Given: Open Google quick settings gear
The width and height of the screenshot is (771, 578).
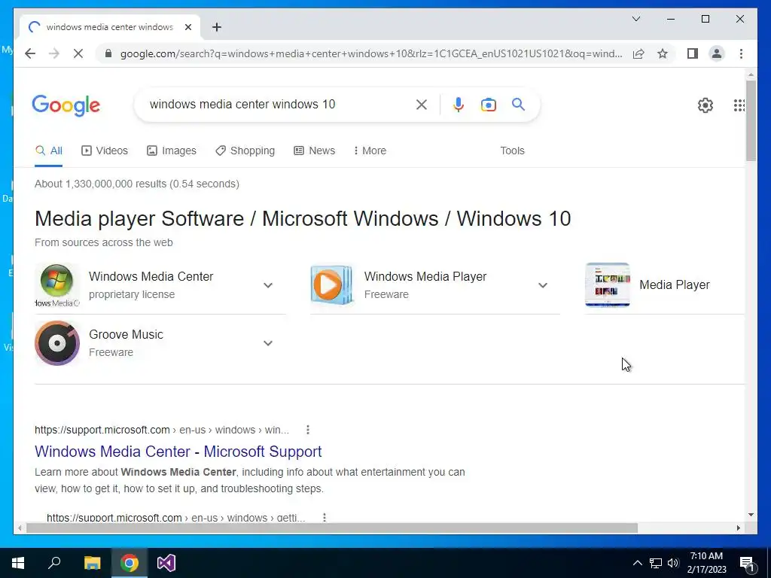Looking at the screenshot, I should 705,105.
